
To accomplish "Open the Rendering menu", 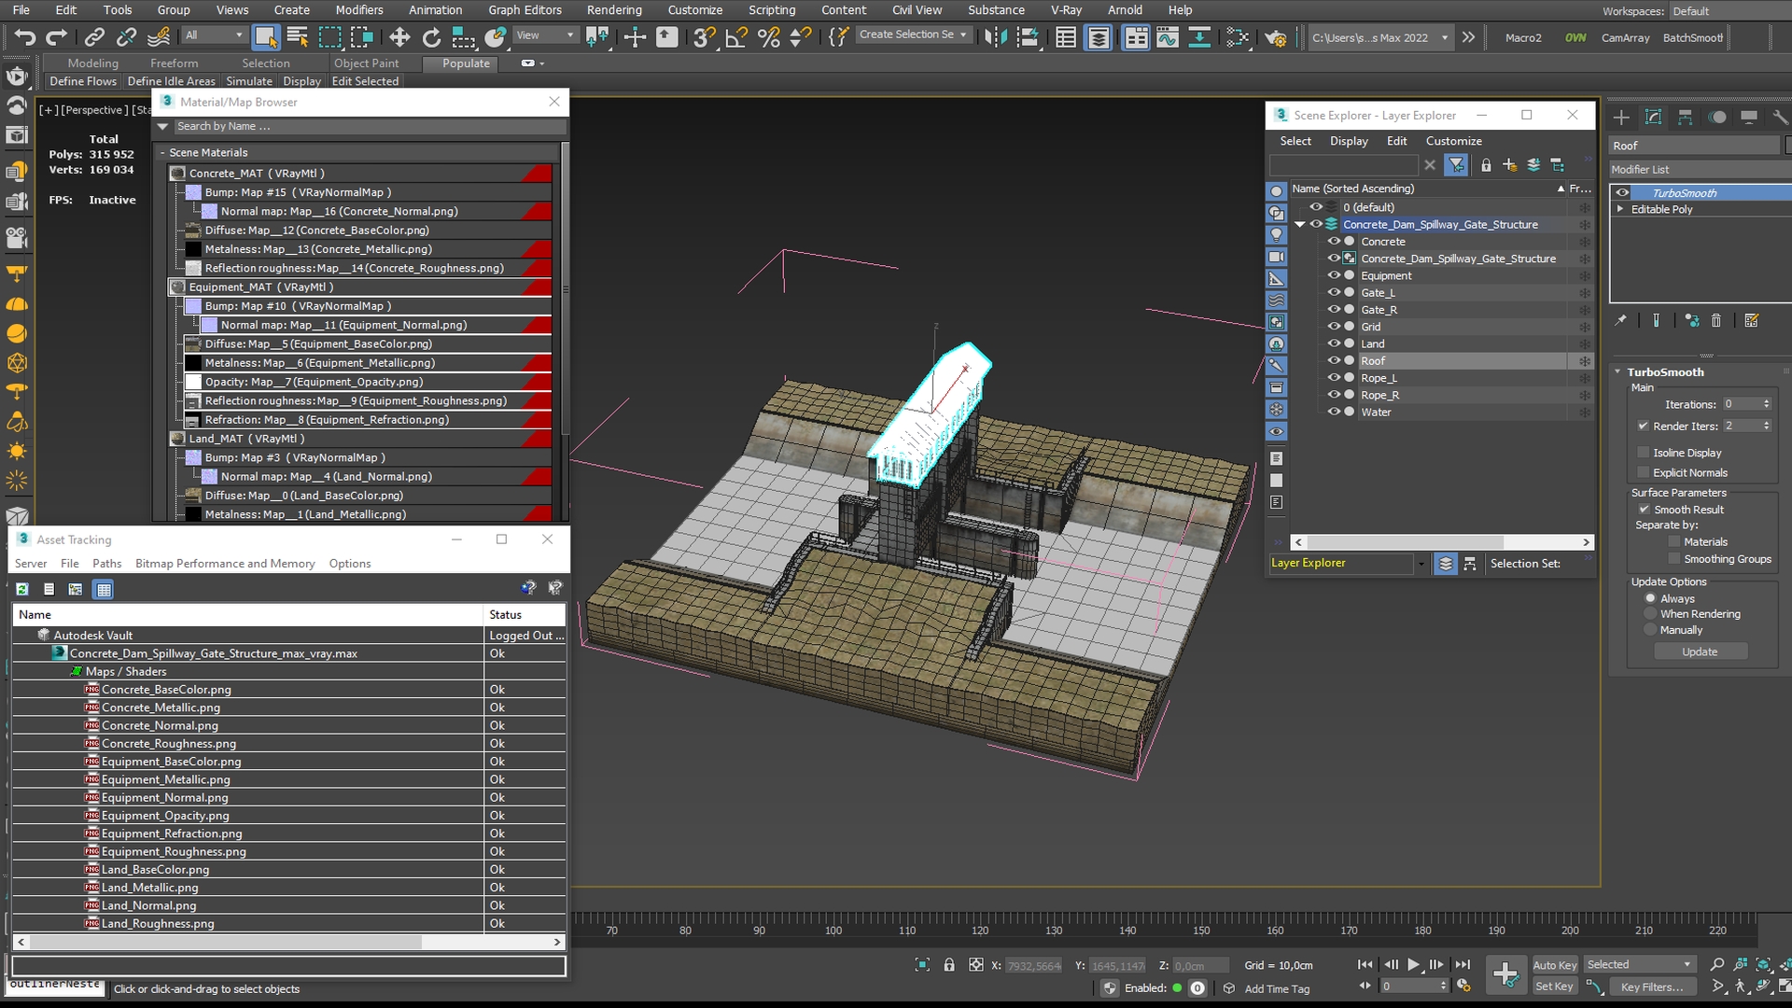I will [x=614, y=10].
